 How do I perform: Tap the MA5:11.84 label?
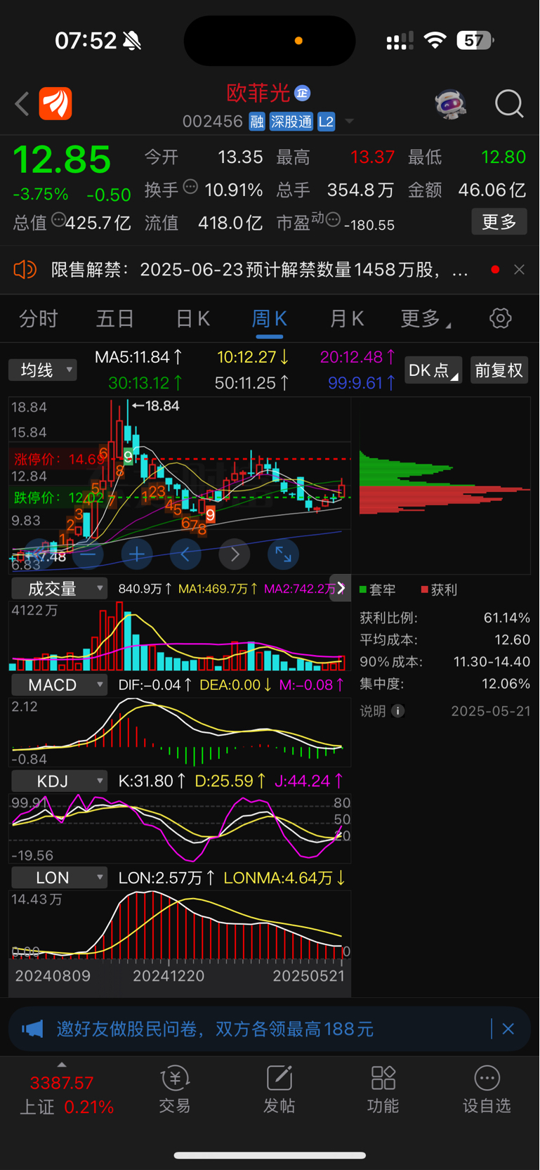tap(139, 357)
